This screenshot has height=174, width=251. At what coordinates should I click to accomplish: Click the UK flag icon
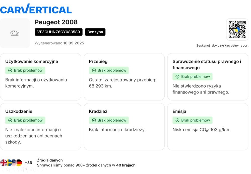pyautogui.click(x=4, y=163)
